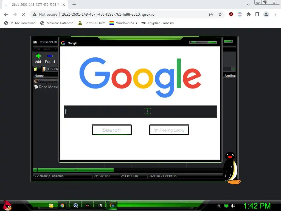This screenshot has width=281, height=211.
Task: Go up one folder in 7-Zip
Action: 36,69
